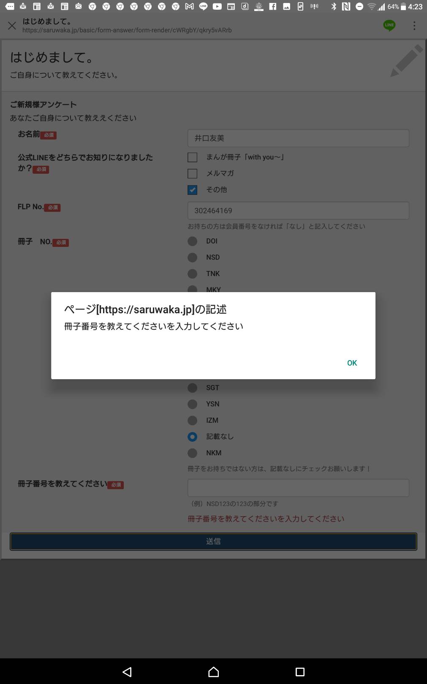Choose the 記載なし radio button
Screen dimensions: 427x684
[x=192, y=437]
